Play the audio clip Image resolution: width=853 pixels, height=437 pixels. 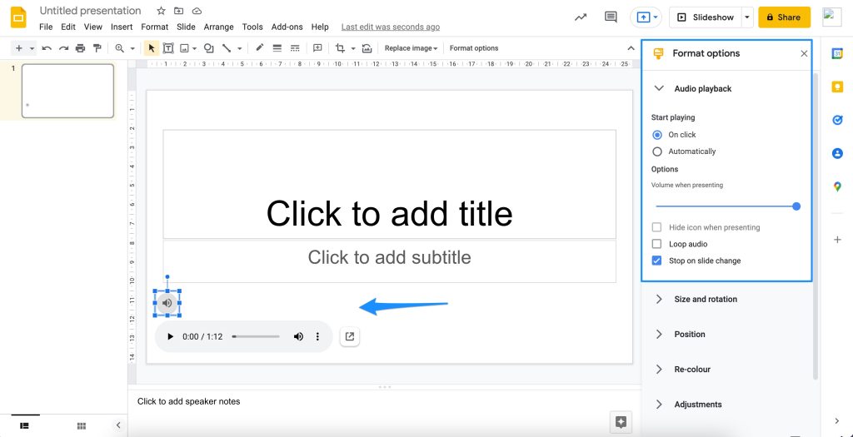[170, 336]
